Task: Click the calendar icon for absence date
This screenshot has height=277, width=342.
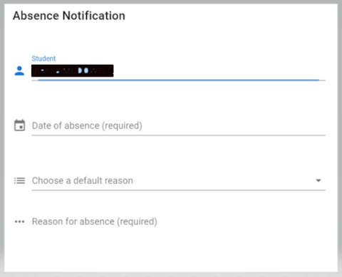Action: [x=19, y=125]
